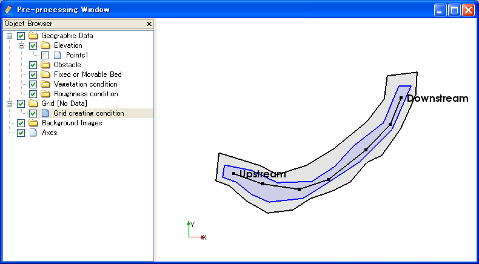This screenshot has width=479, height=264.
Task: Uncheck the Geographic Data checkbox
Action: (21, 36)
